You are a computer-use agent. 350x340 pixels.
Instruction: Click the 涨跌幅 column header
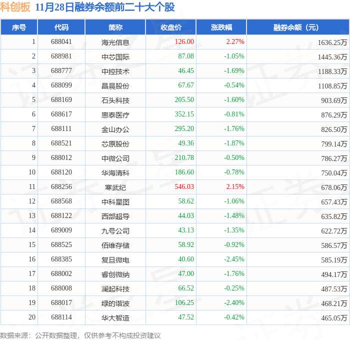[221, 27]
